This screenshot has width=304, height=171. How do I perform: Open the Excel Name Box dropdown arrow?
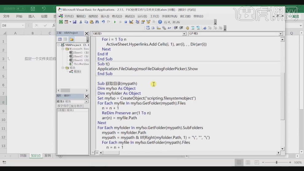(23, 26)
